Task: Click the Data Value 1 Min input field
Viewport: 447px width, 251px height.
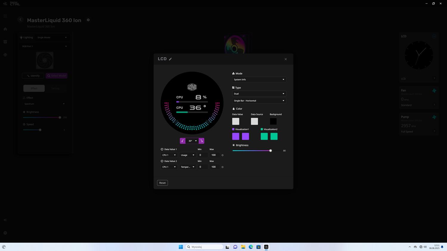Action: 203,155
